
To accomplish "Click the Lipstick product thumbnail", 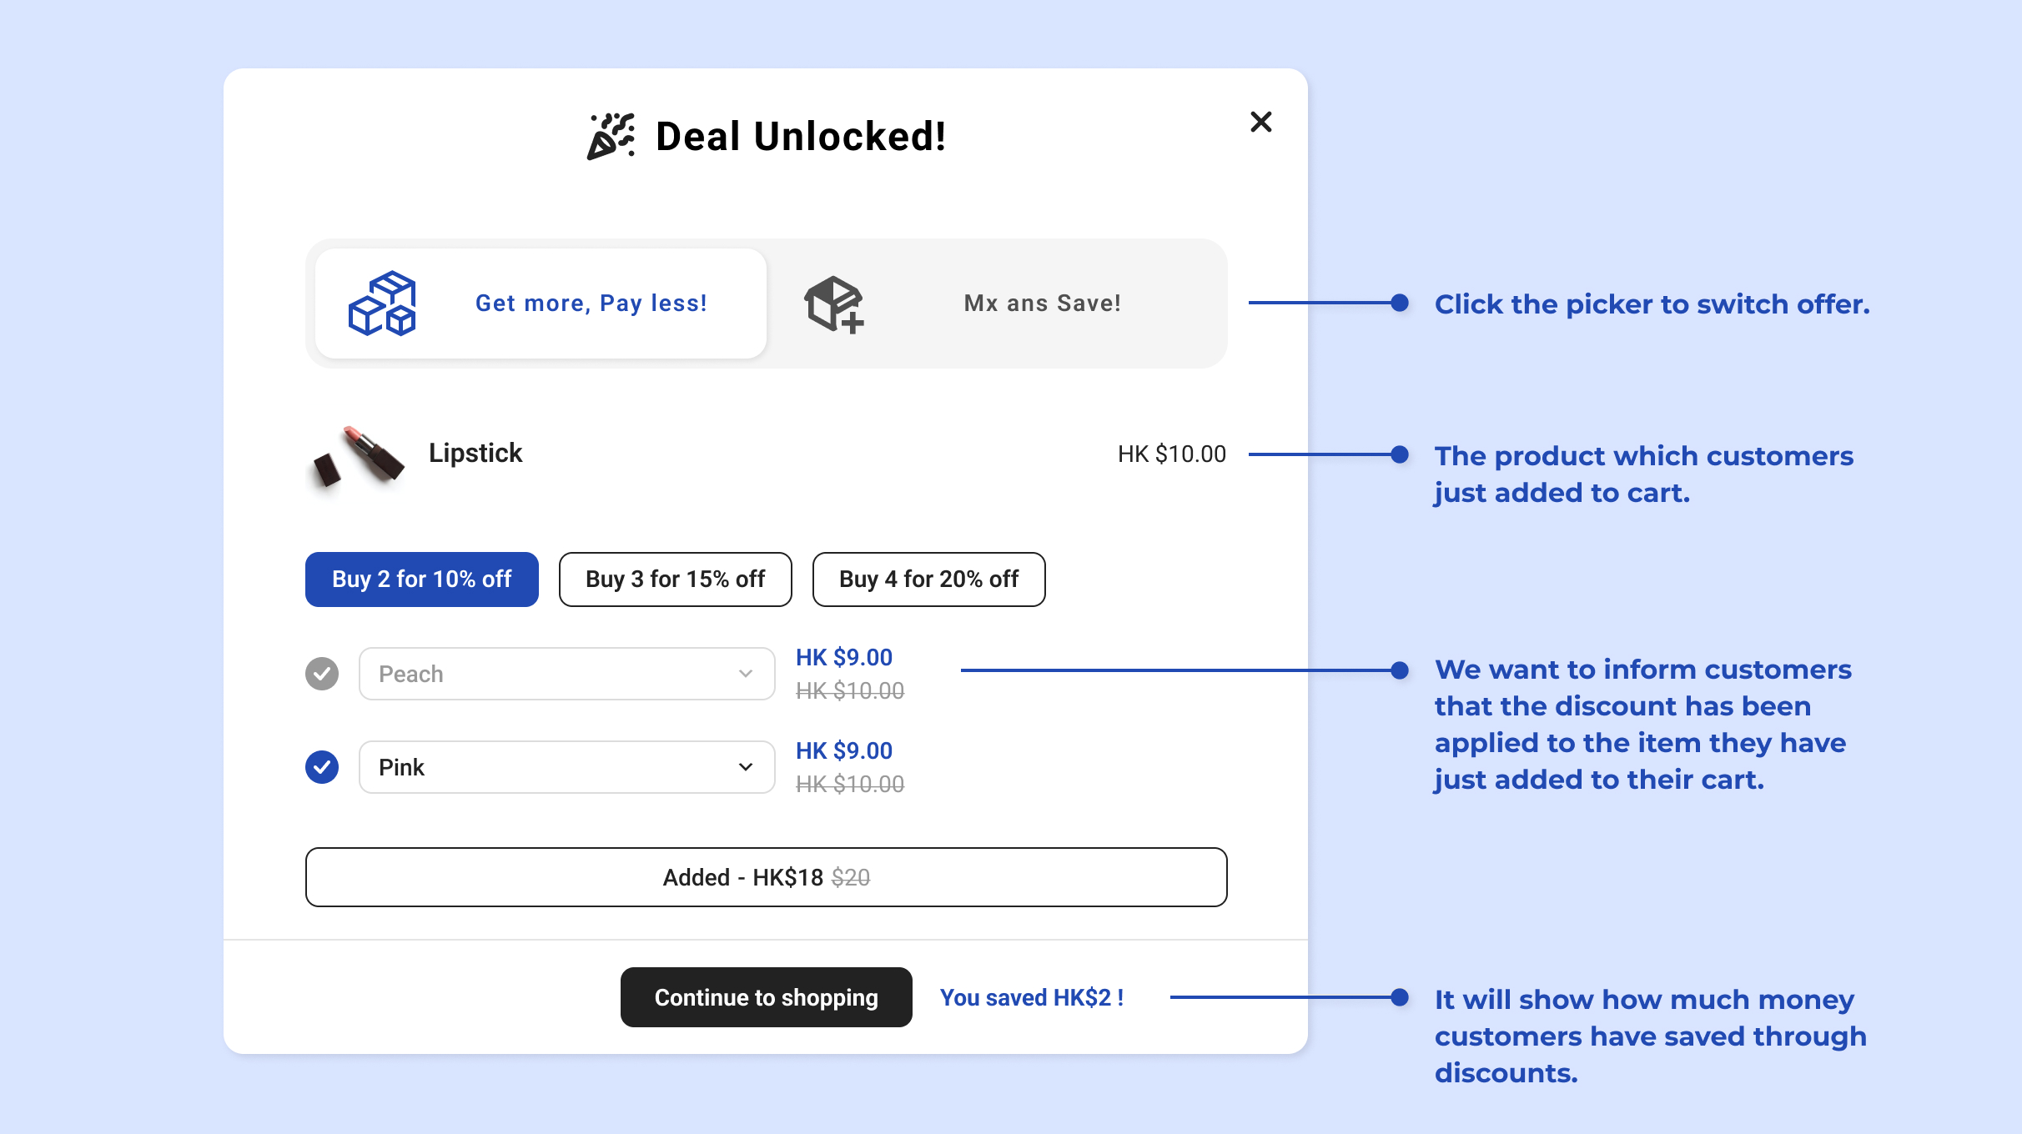I will pos(358,456).
